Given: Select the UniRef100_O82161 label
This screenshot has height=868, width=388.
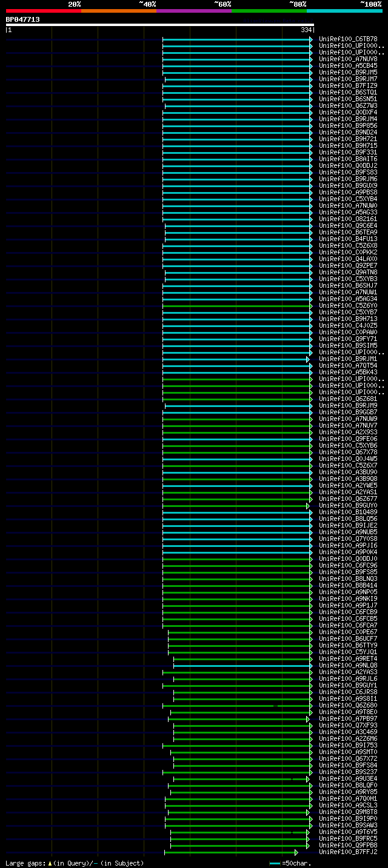Looking at the screenshot, I should 349,219.
